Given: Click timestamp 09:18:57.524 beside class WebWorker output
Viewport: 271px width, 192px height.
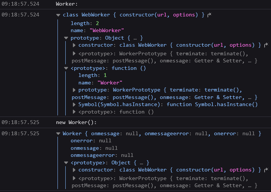Looking at the screenshot, I should pyautogui.click(x=21, y=15).
